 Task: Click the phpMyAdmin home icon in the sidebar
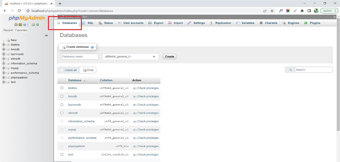click(x=16, y=25)
